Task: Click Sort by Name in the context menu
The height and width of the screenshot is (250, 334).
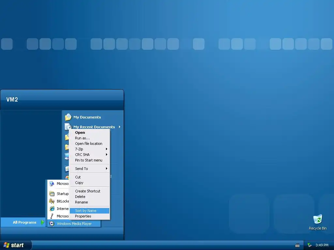Action: (89, 211)
